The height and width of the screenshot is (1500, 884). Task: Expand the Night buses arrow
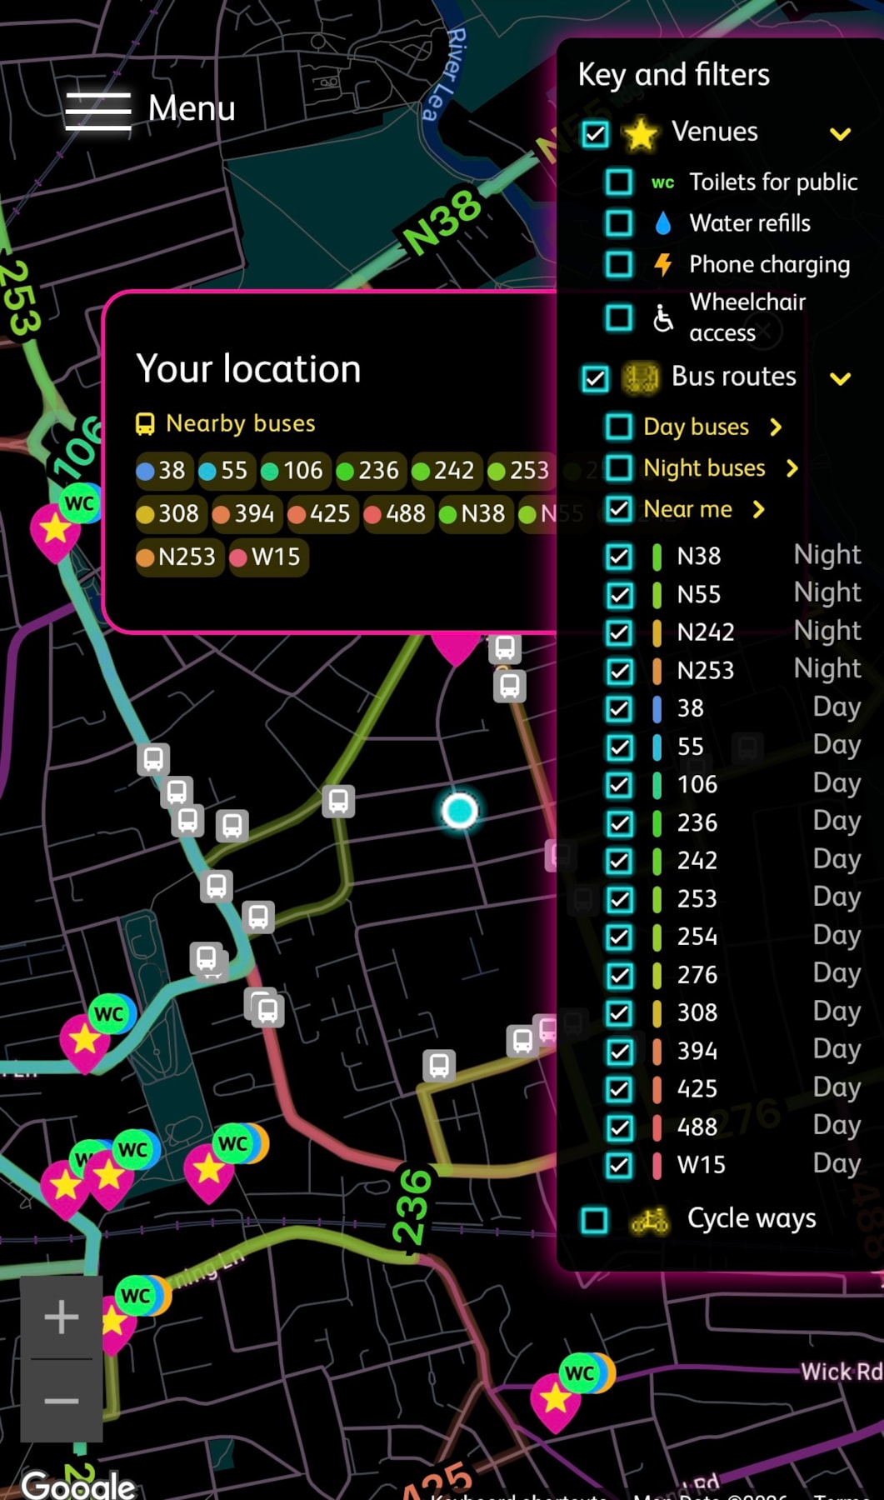[x=792, y=468]
